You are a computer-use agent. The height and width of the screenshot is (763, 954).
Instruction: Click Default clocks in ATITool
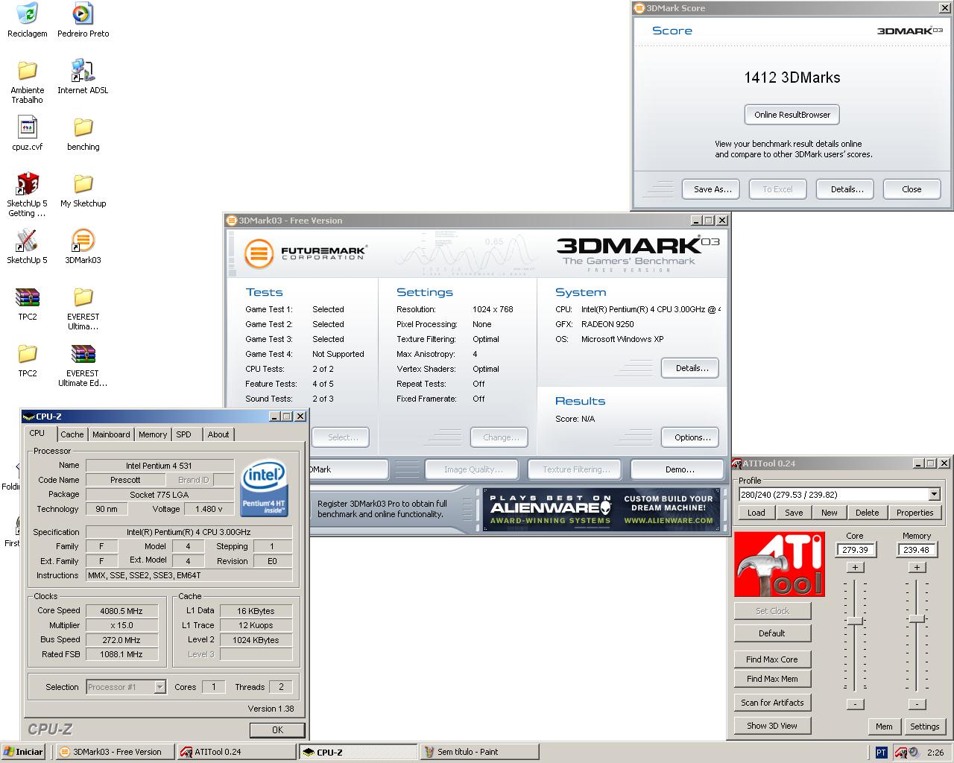tap(772, 633)
